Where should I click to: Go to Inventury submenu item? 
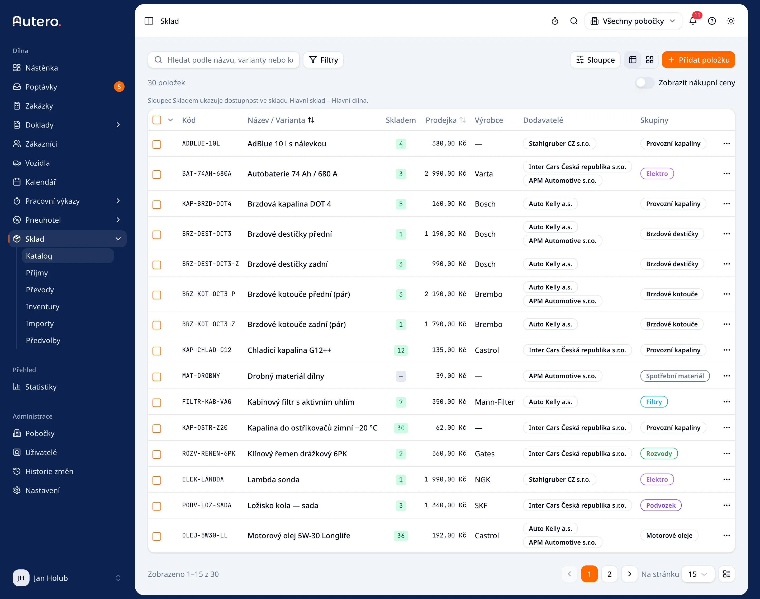pos(42,307)
